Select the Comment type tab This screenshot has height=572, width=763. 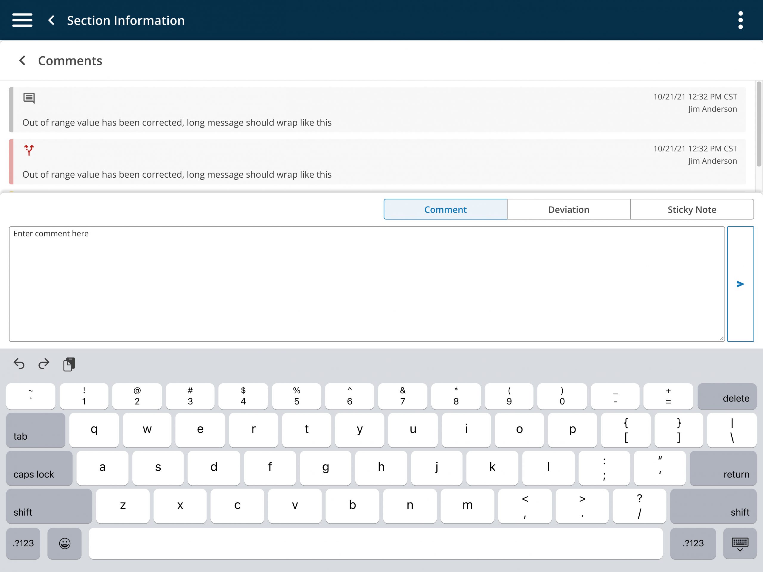[x=445, y=209]
